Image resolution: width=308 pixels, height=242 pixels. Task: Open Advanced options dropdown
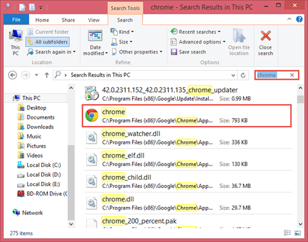point(198,42)
